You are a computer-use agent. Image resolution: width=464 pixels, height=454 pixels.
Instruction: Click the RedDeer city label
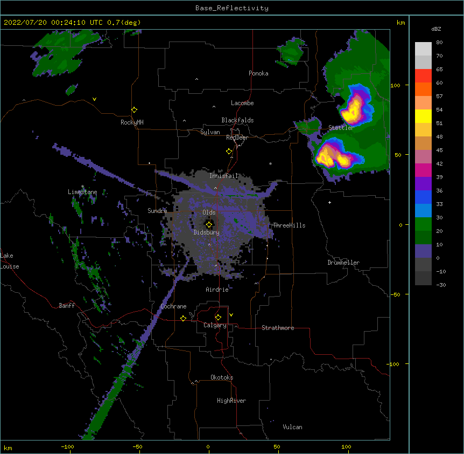237,137
